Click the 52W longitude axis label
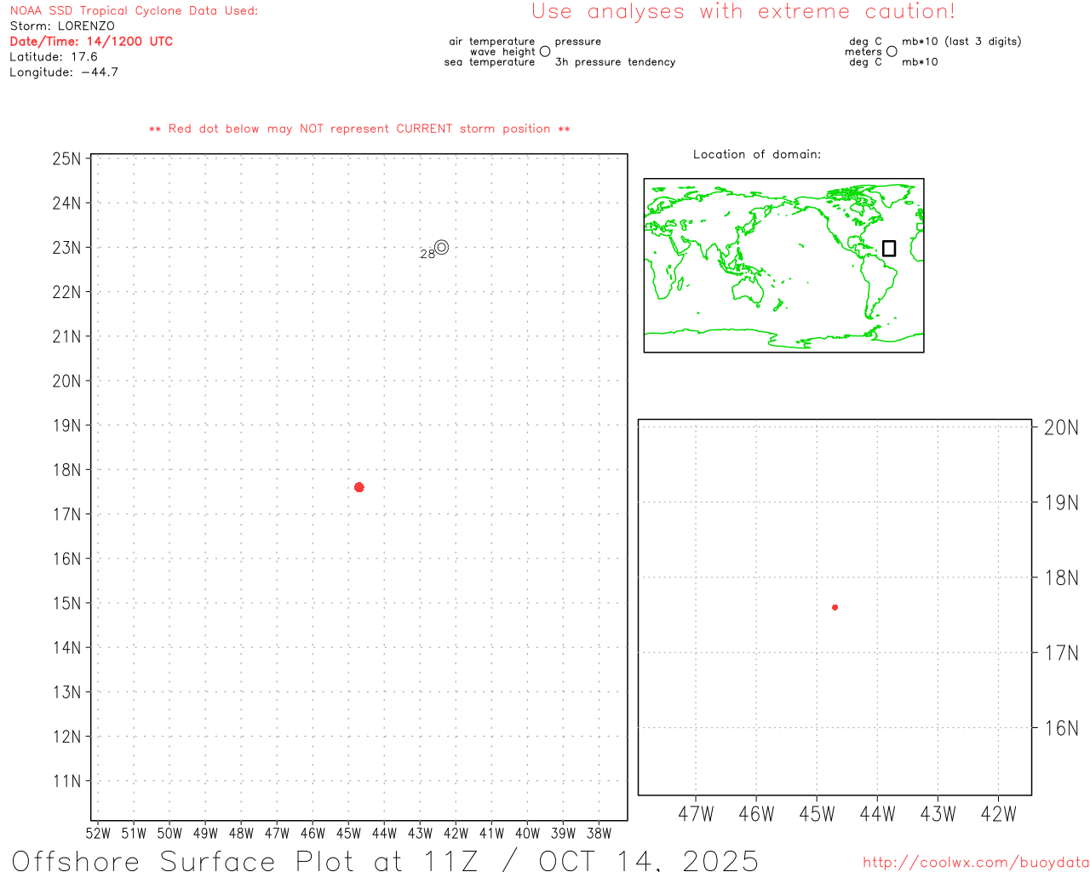 98,834
